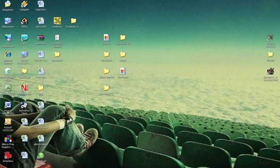Open the Kısayol WINWORD shortcut
Image resolution: width=280 pixels, height=168 pixels.
point(8,105)
